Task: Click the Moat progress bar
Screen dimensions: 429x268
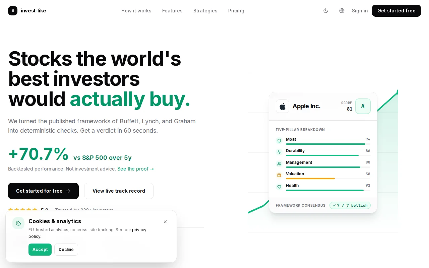Action: [x=328, y=144]
